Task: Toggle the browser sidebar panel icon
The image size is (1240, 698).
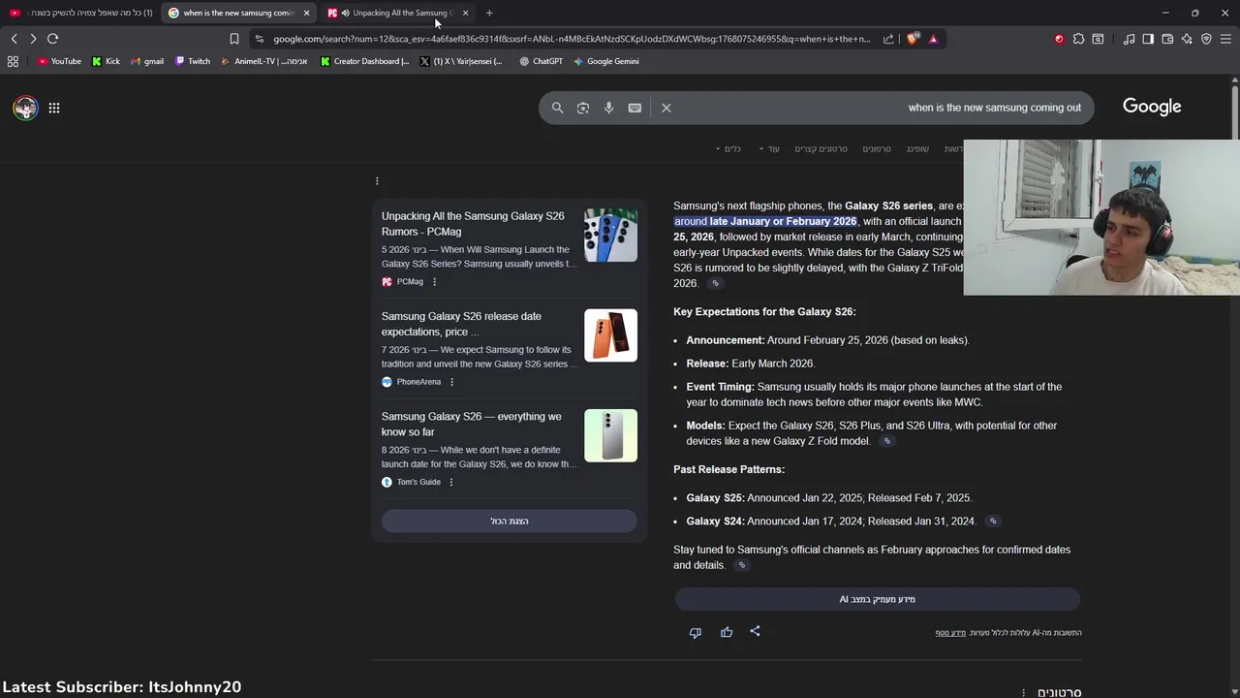Action: [1148, 39]
